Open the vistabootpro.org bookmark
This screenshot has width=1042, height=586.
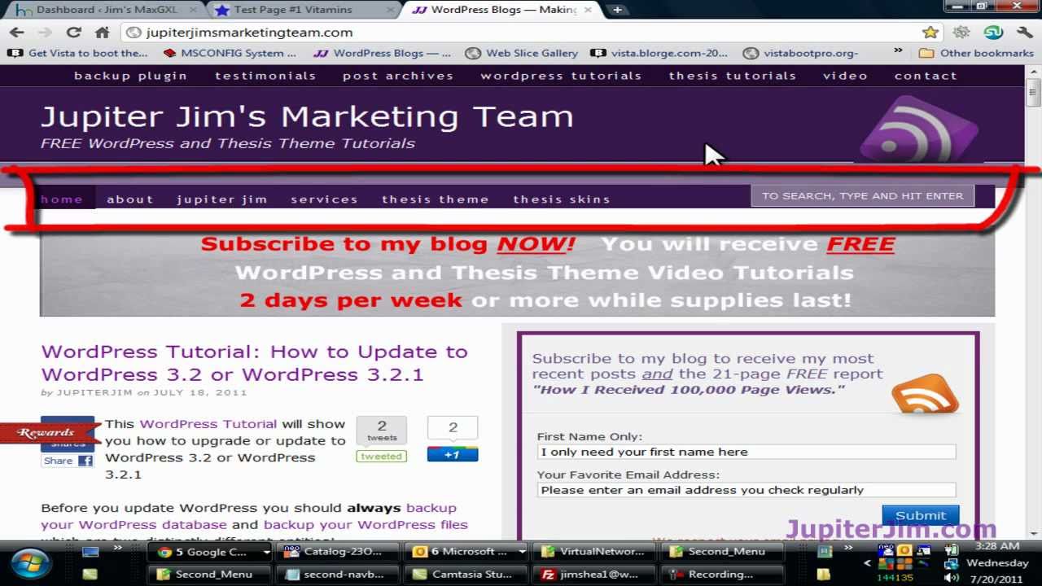pos(801,53)
